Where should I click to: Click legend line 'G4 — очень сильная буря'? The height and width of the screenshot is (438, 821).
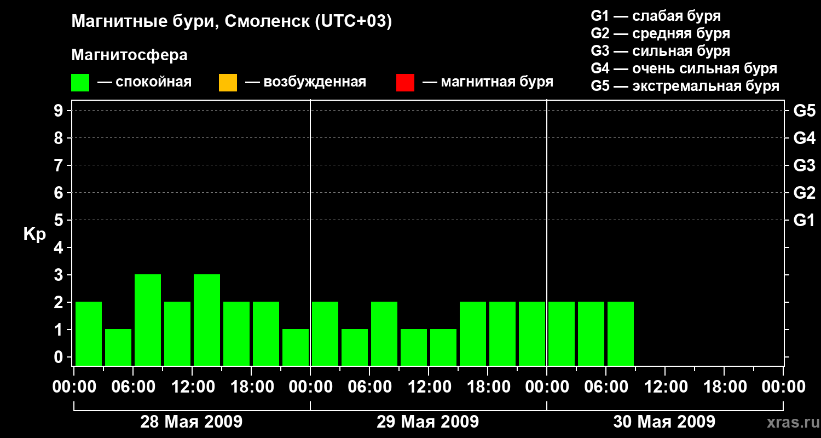684,68
